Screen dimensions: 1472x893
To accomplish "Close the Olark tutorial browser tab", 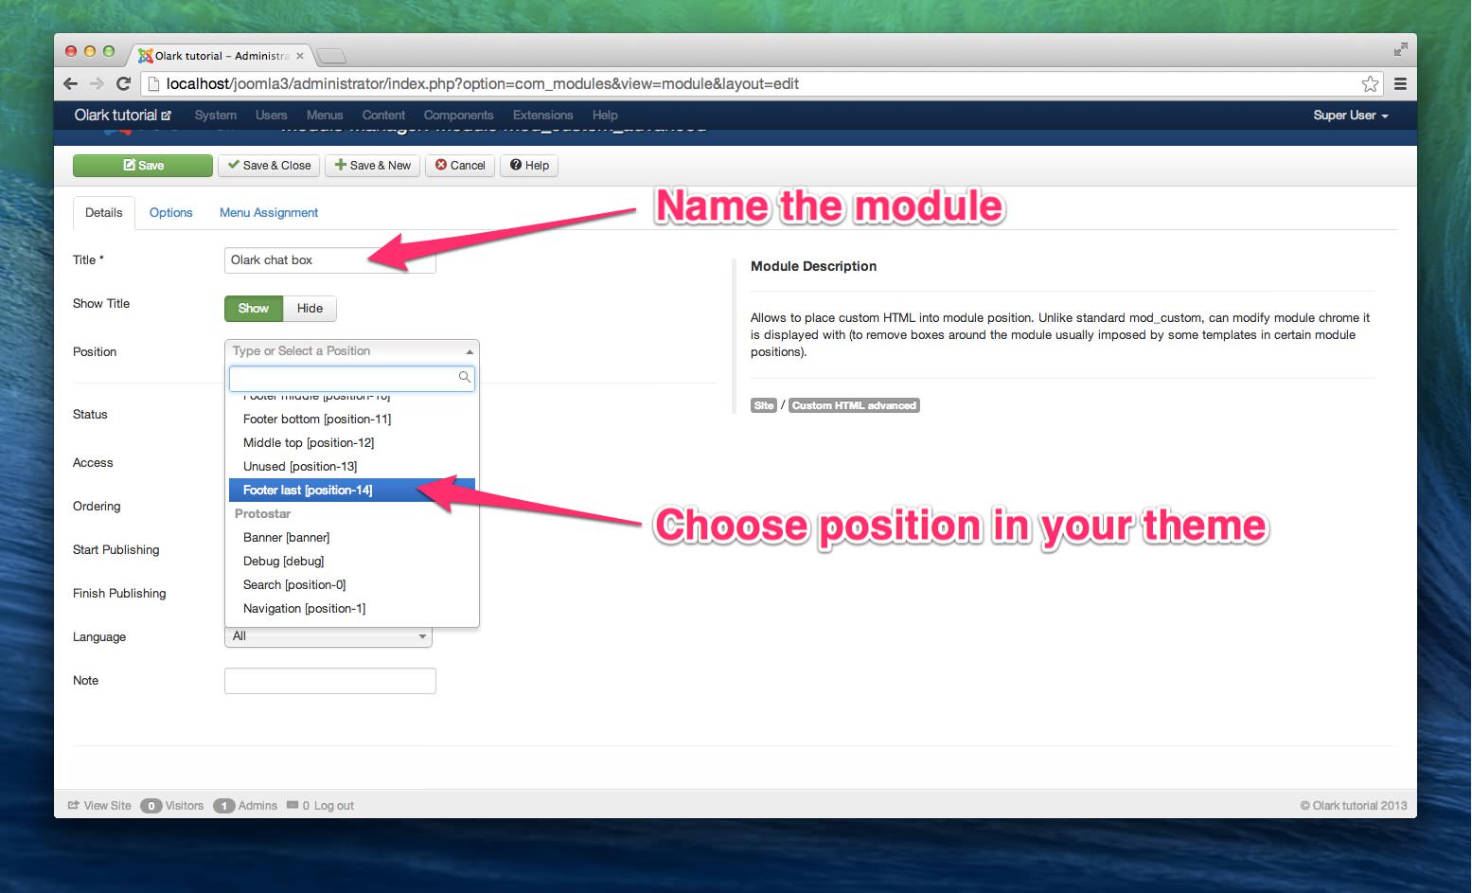I will click(x=300, y=56).
